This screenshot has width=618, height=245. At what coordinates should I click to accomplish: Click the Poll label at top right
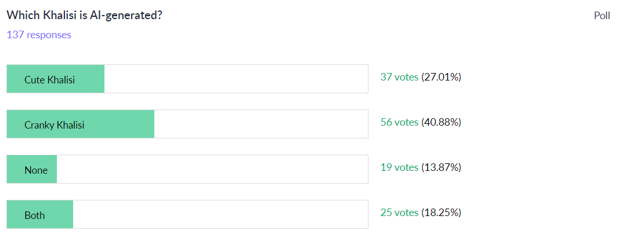click(x=602, y=16)
